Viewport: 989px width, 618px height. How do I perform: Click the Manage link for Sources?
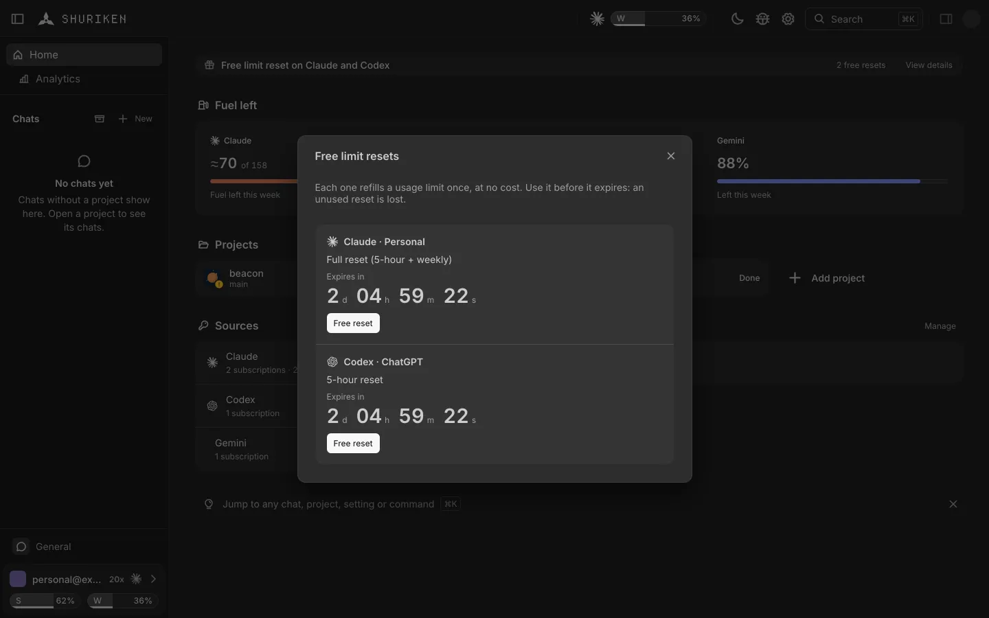(x=940, y=326)
